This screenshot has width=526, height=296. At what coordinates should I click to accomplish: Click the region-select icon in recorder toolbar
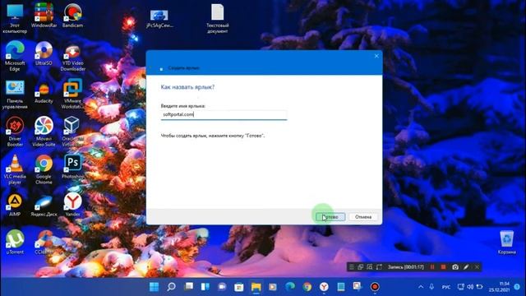379,267
